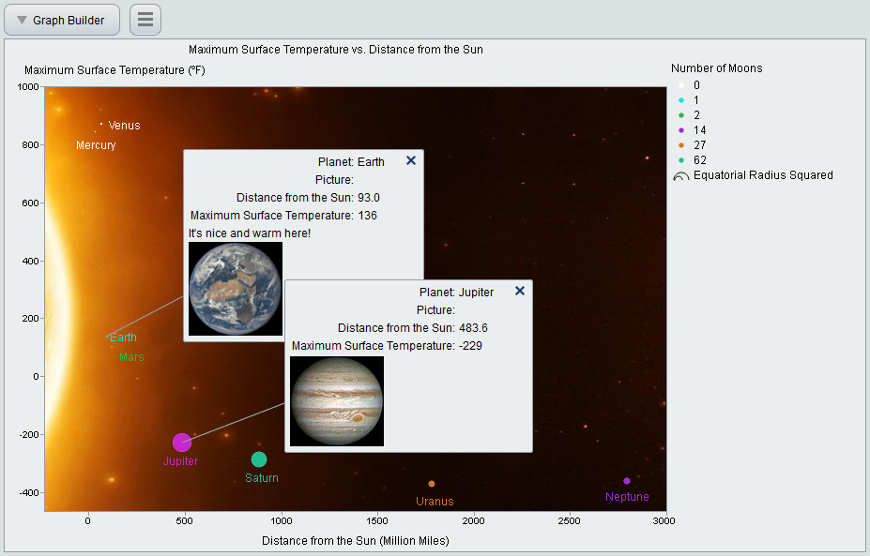This screenshot has width=870, height=556.
Task: Select the Uranus data point
Action: (432, 484)
